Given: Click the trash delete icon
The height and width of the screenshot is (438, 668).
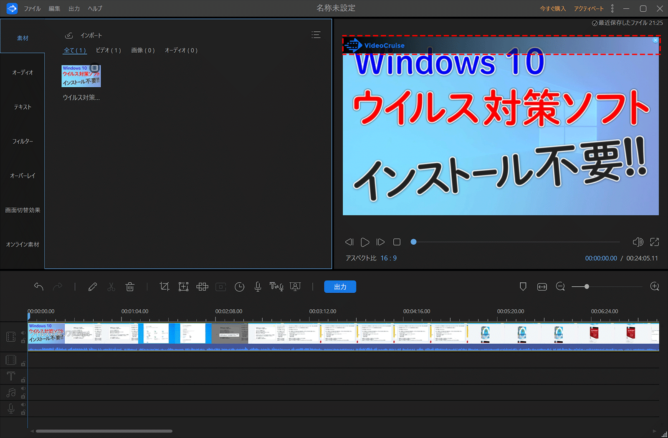Looking at the screenshot, I should tap(130, 286).
